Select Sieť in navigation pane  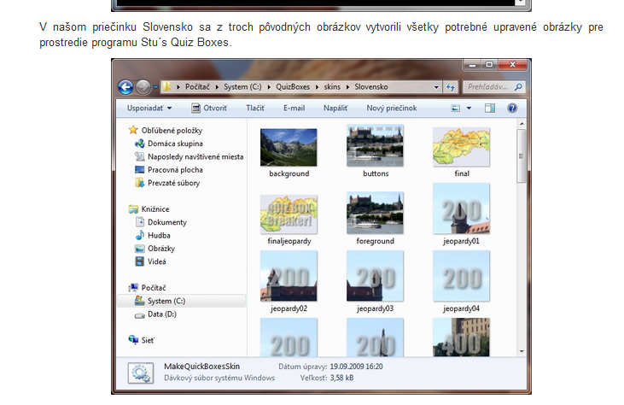[142, 340]
